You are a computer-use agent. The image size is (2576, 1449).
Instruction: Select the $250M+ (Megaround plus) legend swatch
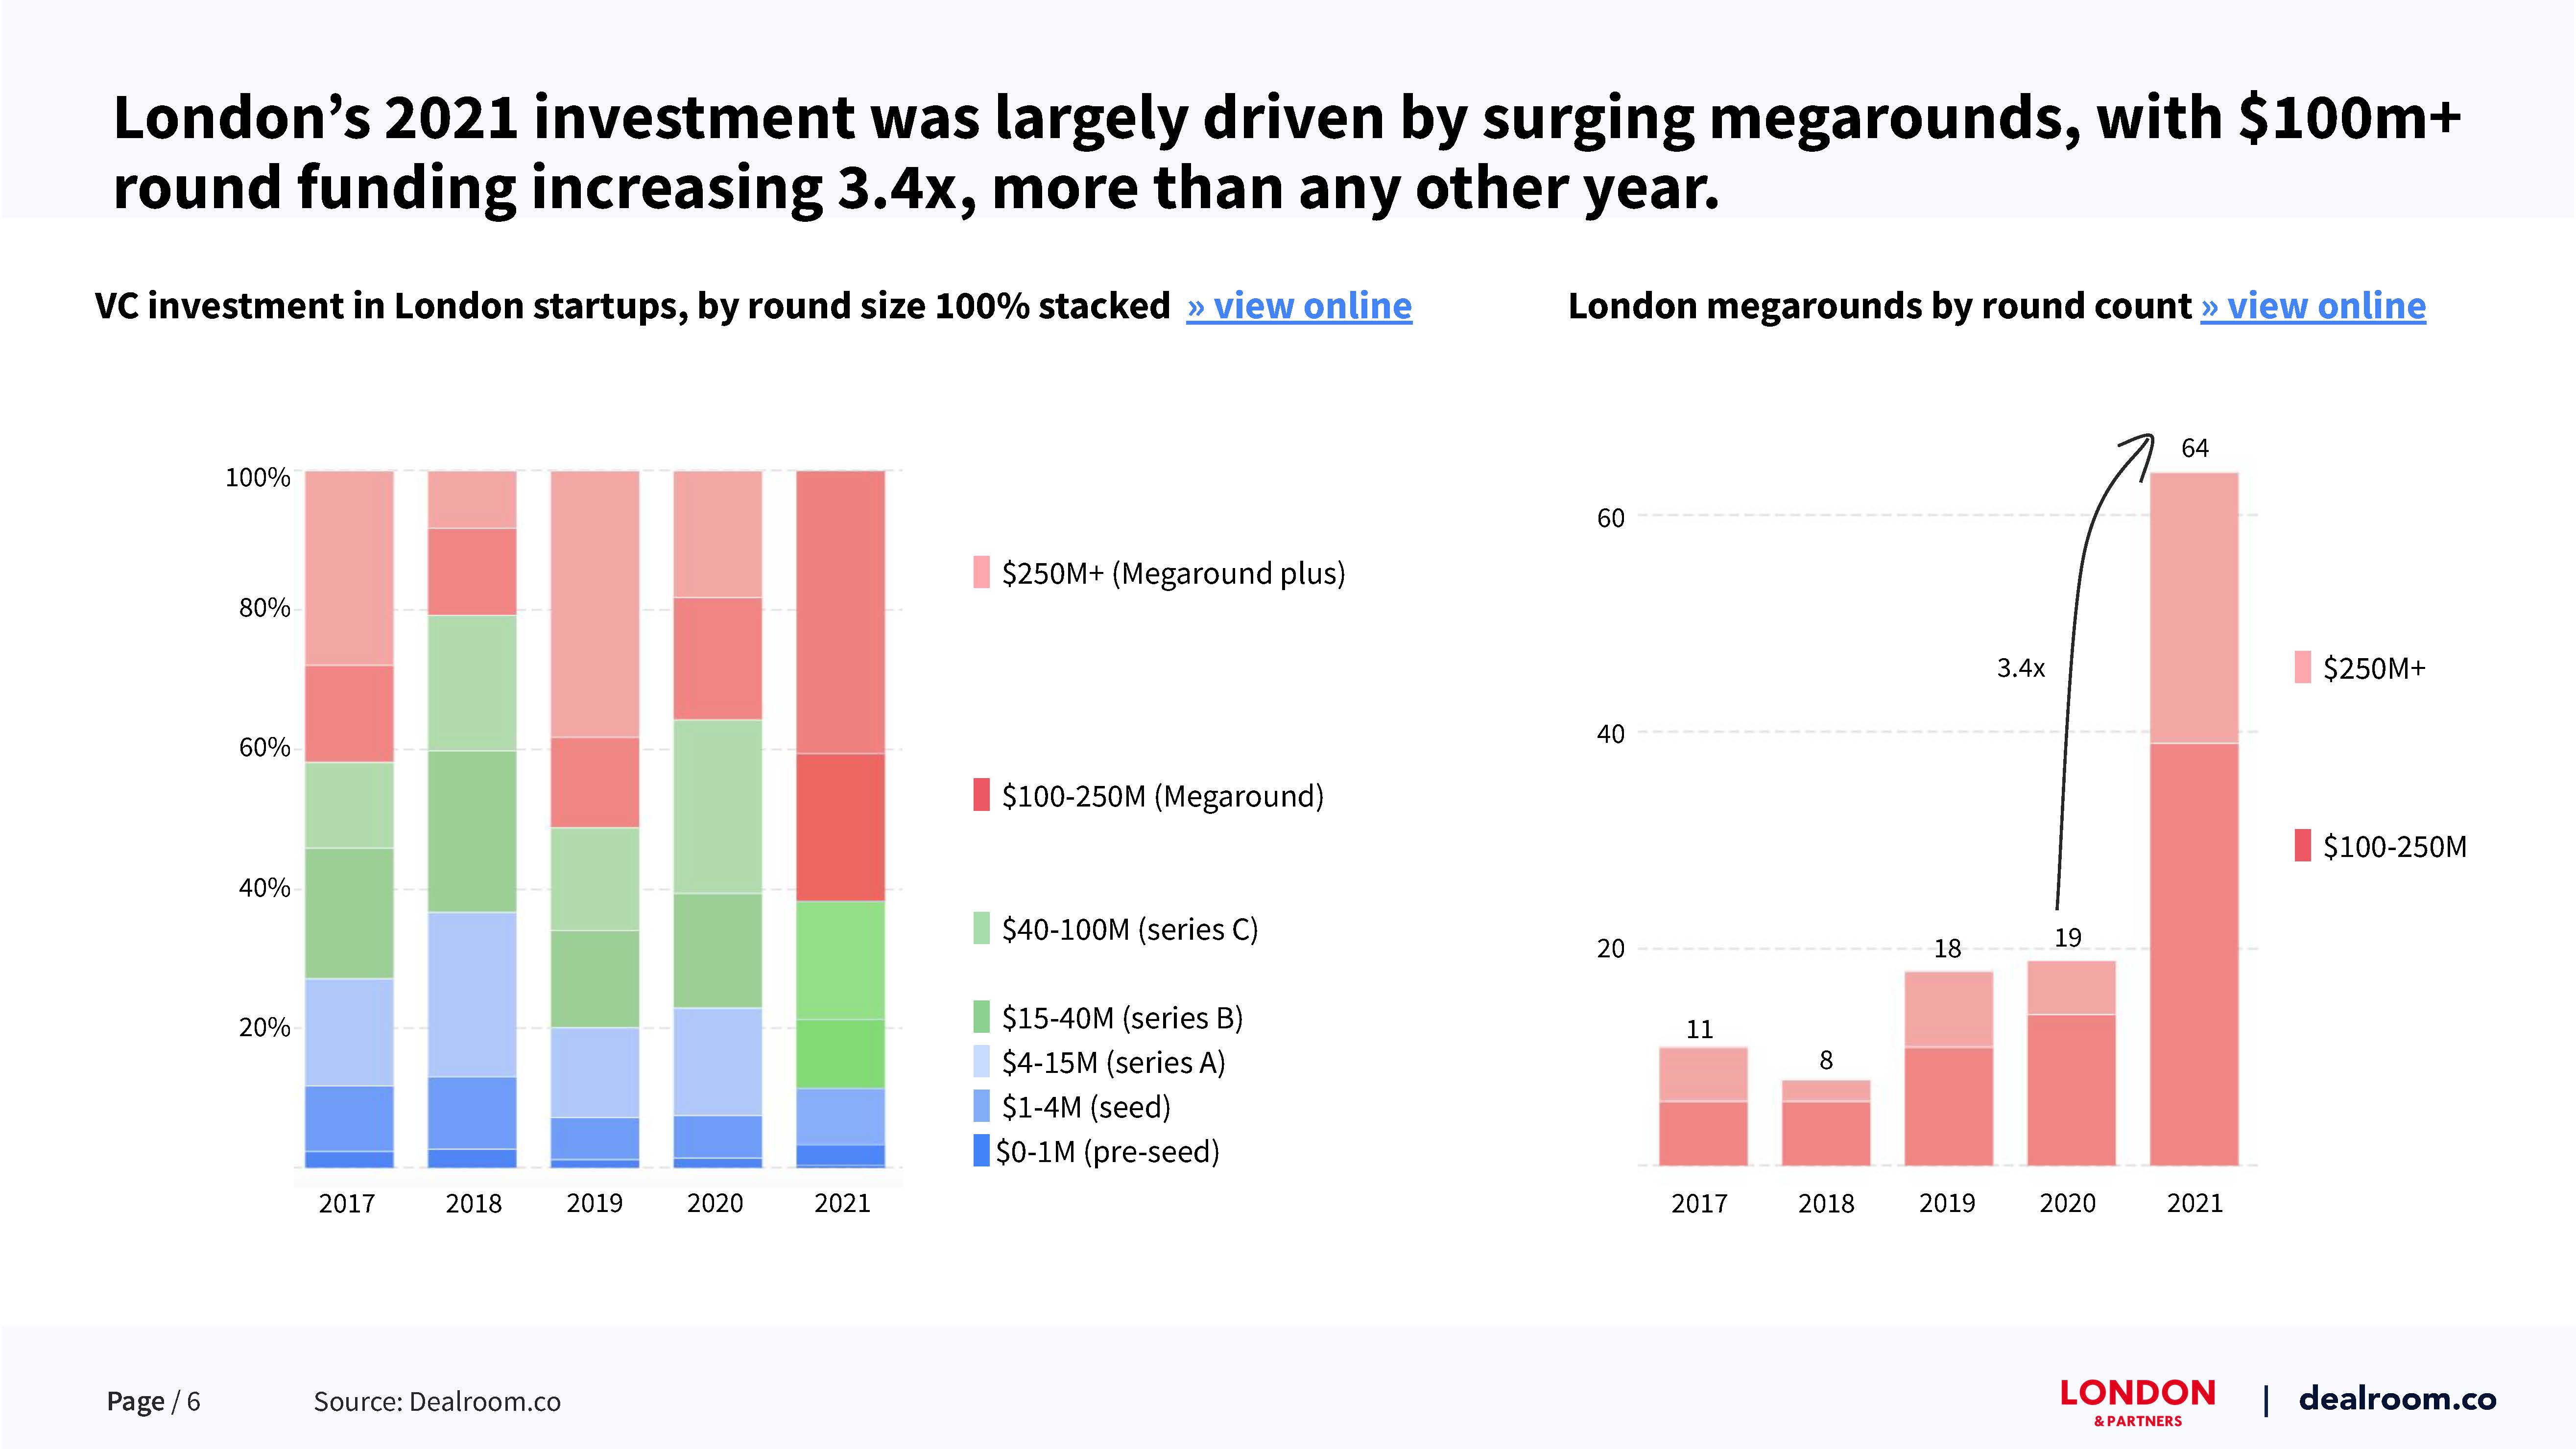pos(981,572)
